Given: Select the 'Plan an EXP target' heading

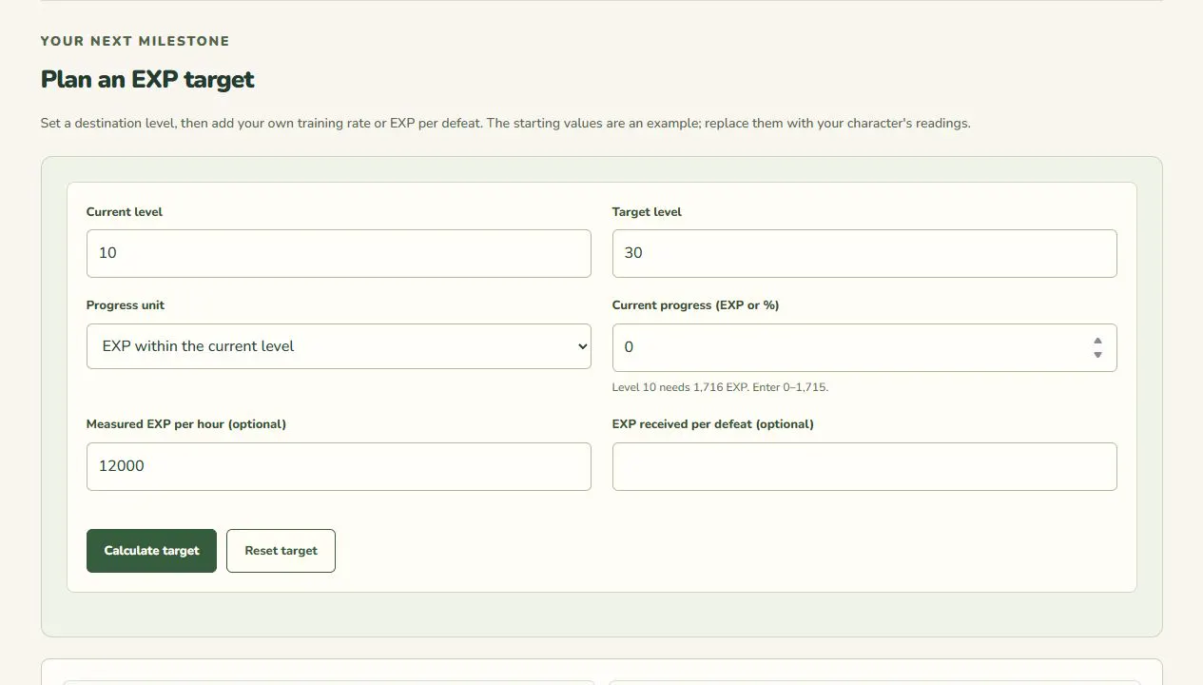Looking at the screenshot, I should click(147, 79).
